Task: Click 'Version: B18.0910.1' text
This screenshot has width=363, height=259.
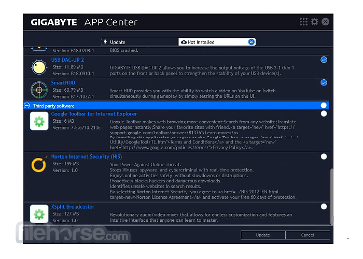Action: pyautogui.click(x=74, y=74)
